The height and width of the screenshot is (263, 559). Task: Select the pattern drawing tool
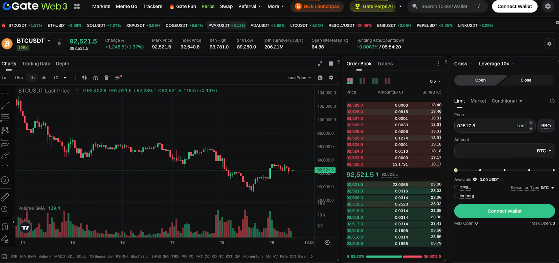(5, 130)
